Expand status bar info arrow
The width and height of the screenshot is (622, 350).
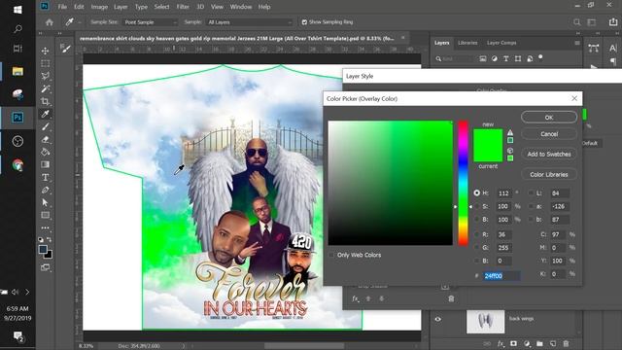pyautogui.click(x=184, y=346)
